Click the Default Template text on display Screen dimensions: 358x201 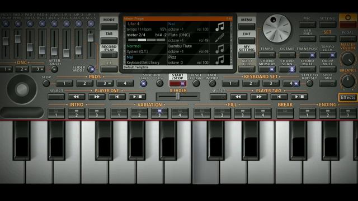pyautogui.click(x=136, y=67)
